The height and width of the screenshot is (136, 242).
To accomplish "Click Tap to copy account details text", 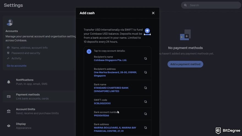I will pos(109,51).
